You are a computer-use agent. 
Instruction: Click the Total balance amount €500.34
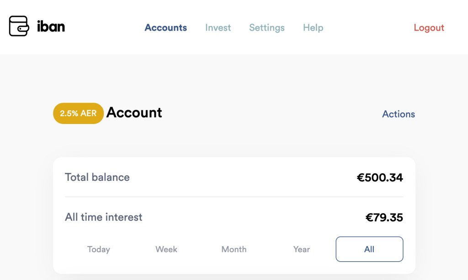(x=380, y=178)
